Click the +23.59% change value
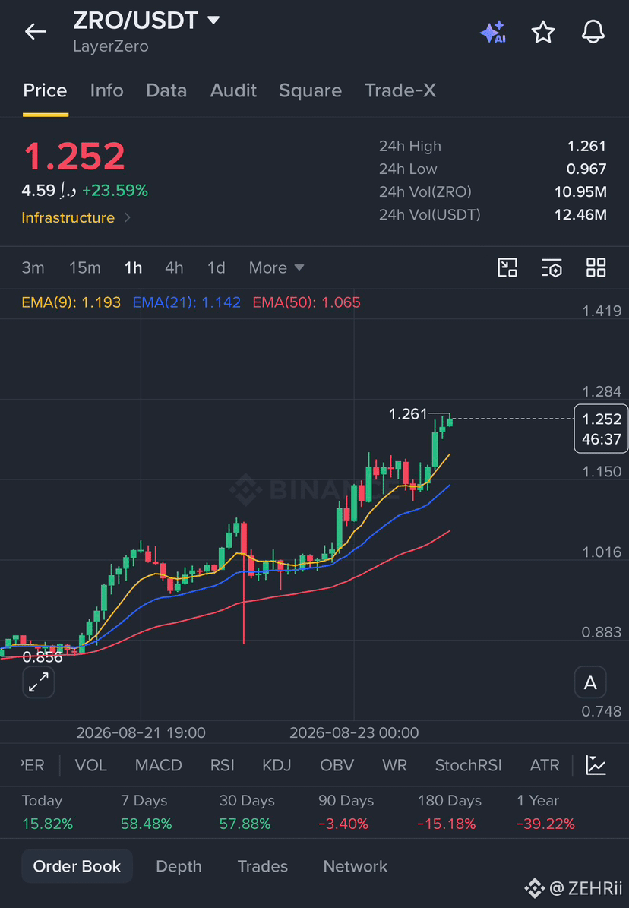Viewport: 629px width, 908px height. [115, 191]
